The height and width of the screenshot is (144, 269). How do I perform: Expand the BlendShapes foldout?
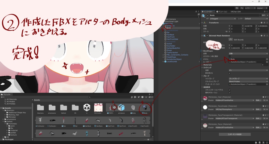[202, 51]
